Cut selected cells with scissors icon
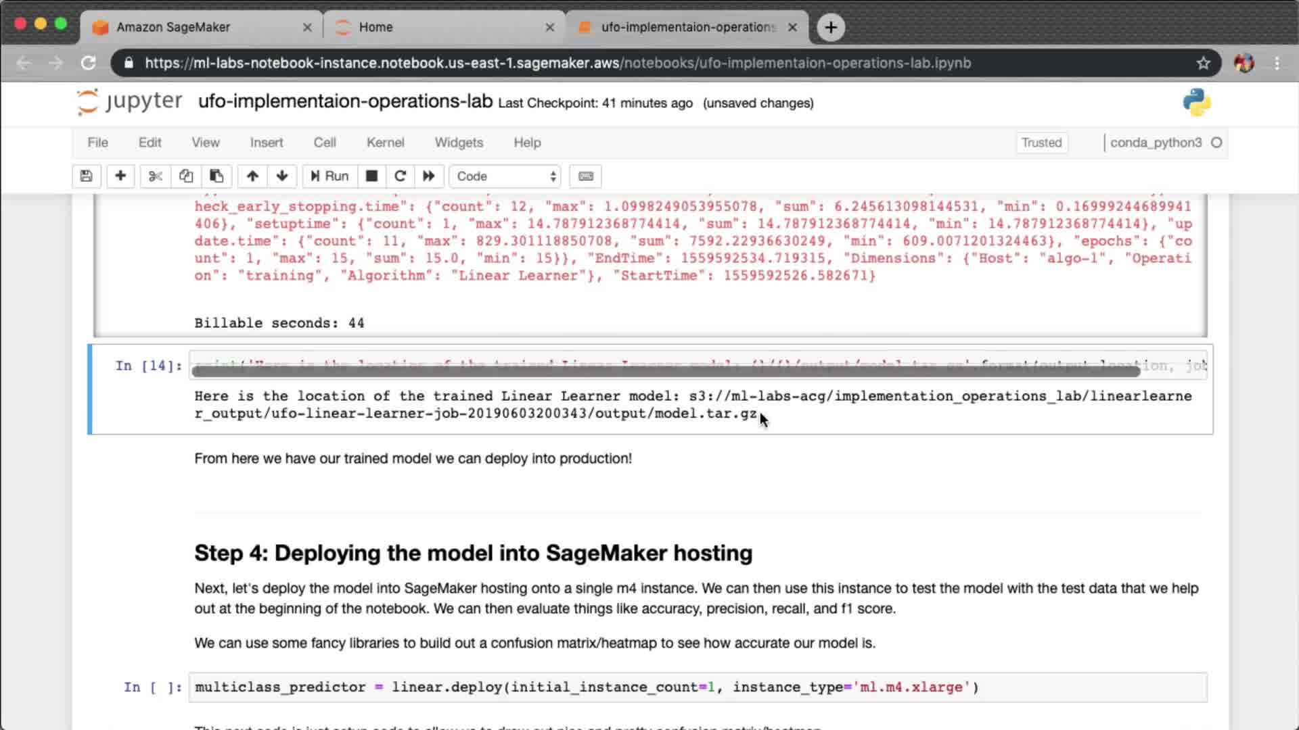This screenshot has width=1299, height=730. [155, 176]
